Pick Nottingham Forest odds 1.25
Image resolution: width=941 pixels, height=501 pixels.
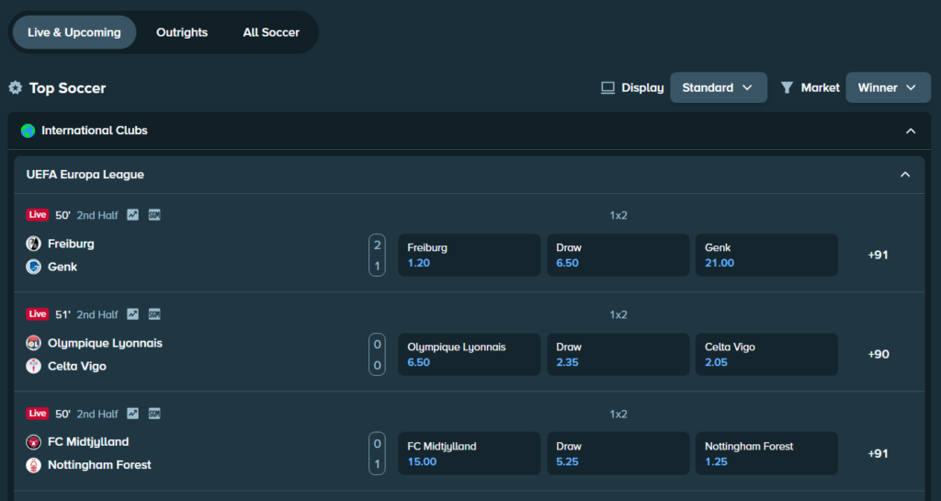(x=766, y=453)
